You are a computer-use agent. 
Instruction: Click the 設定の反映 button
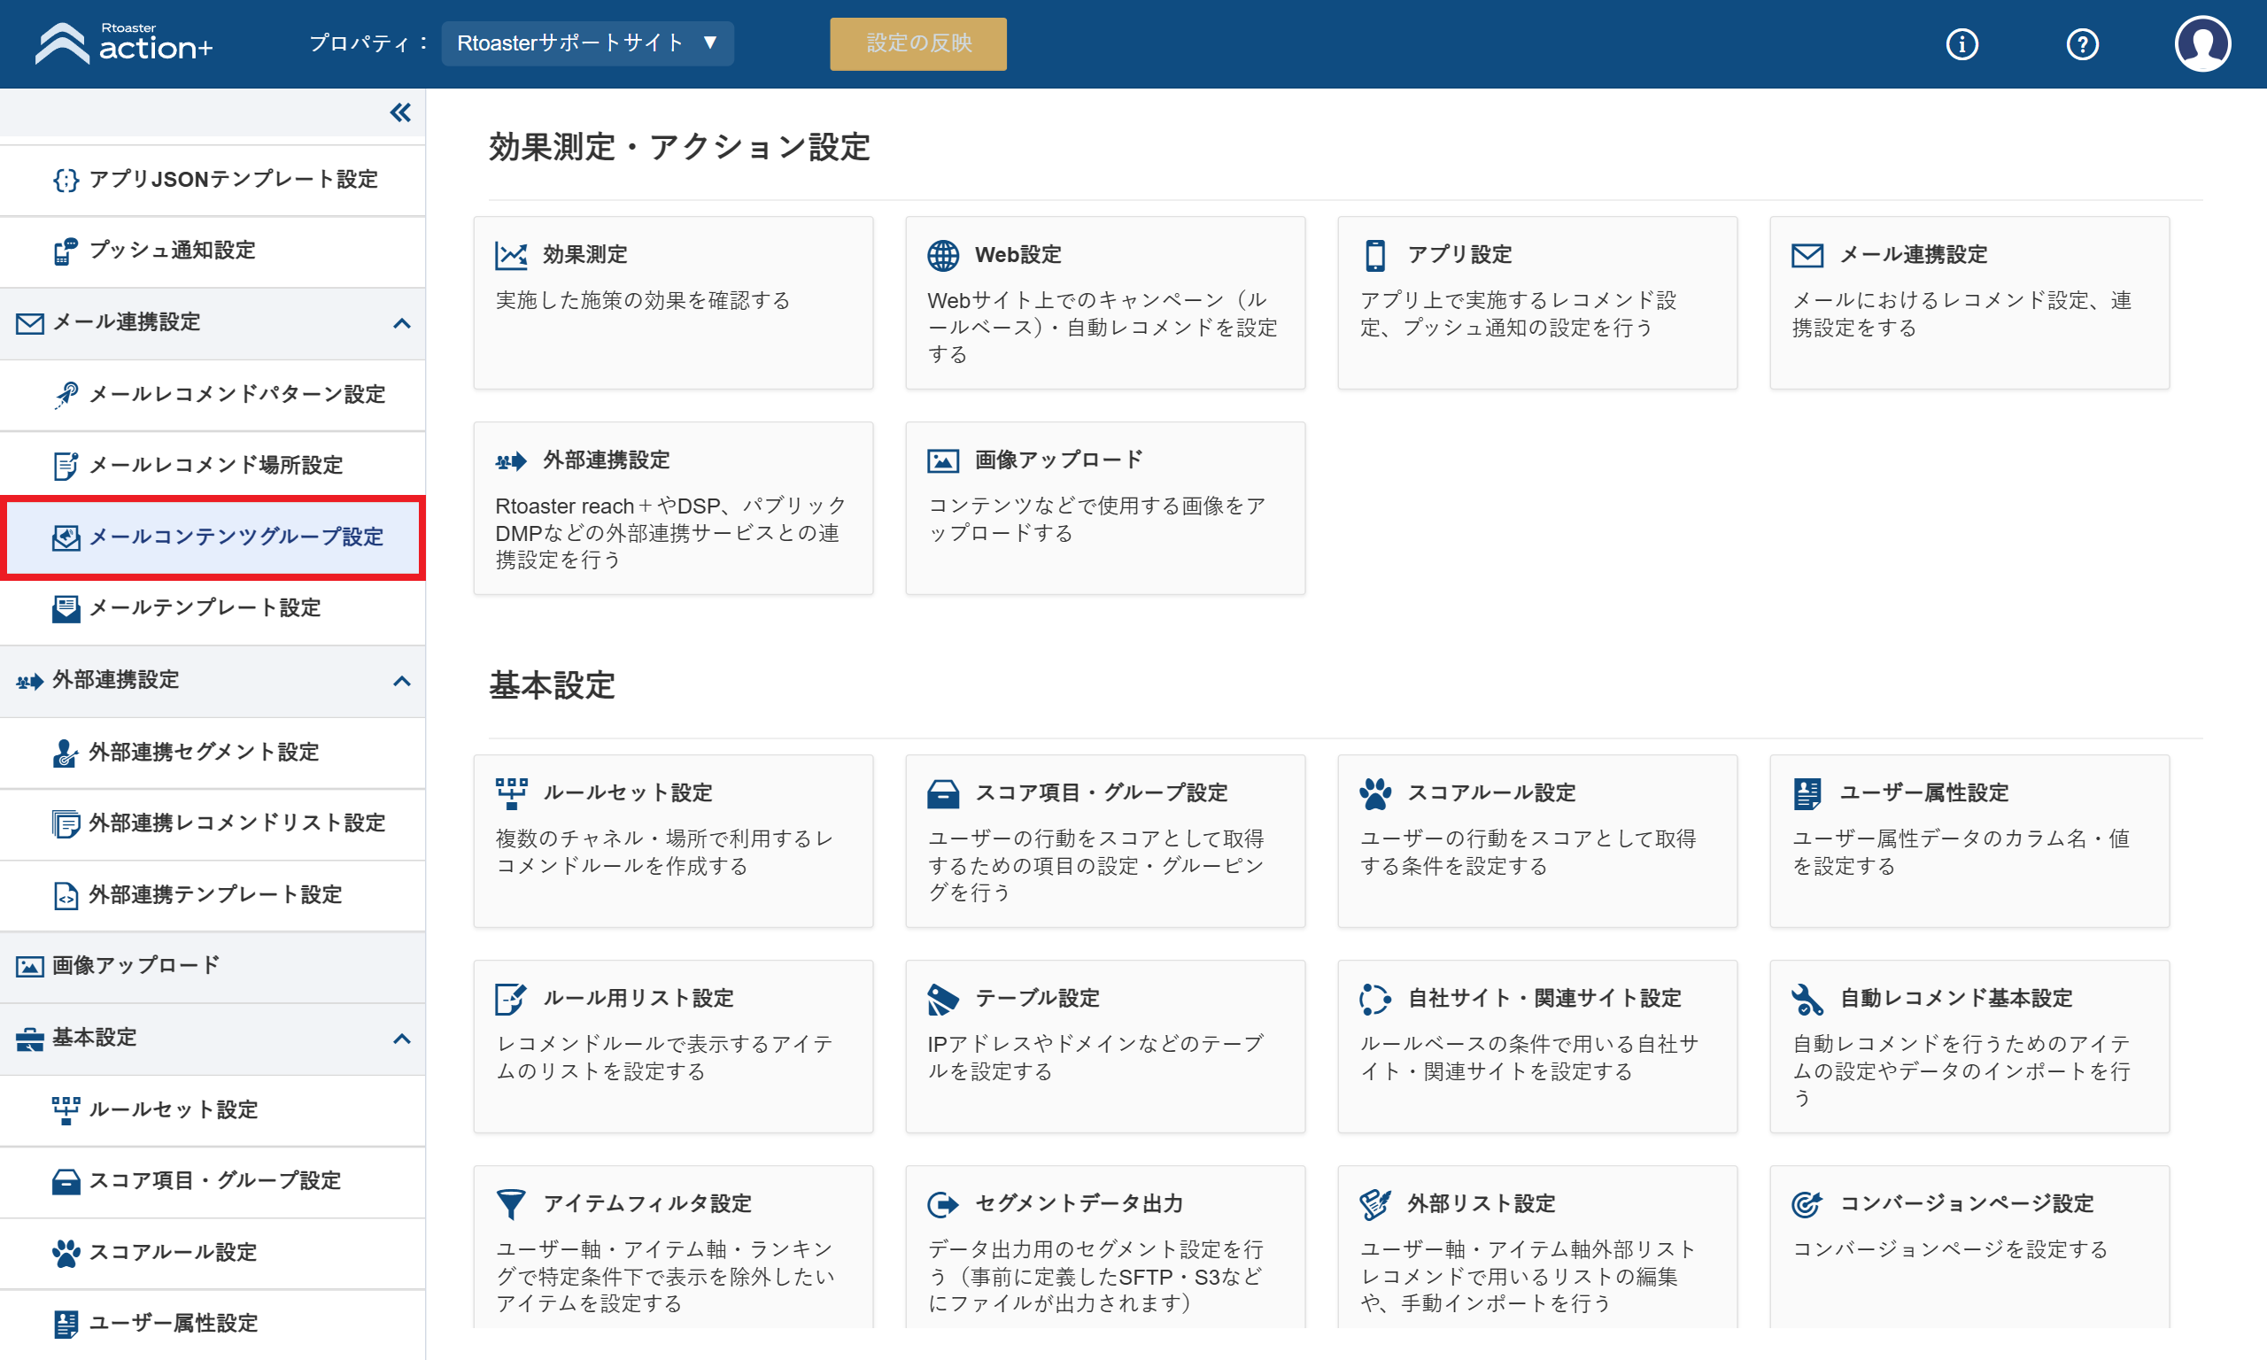pyautogui.click(x=918, y=43)
